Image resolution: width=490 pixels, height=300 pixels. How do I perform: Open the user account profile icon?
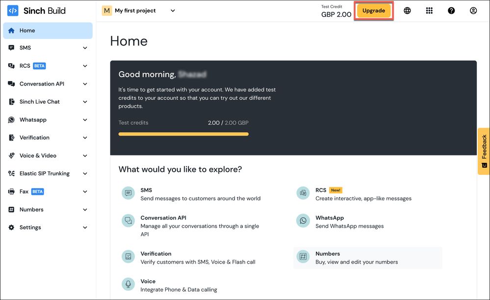(x=473, y=11)
